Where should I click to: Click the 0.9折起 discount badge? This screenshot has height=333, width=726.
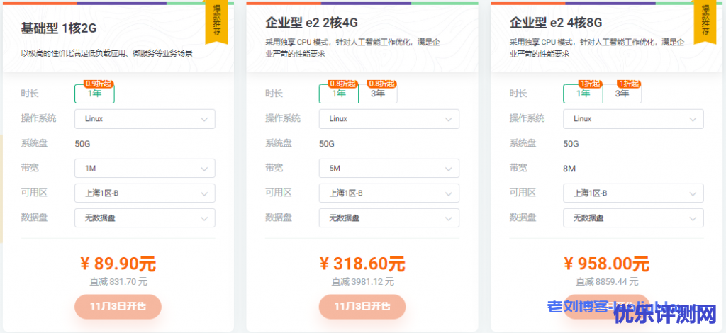coord(99,84)
